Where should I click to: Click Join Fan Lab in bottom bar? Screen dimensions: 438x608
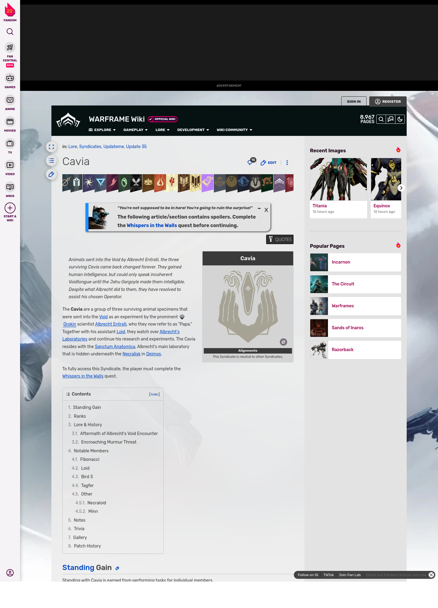click(350, 575)
